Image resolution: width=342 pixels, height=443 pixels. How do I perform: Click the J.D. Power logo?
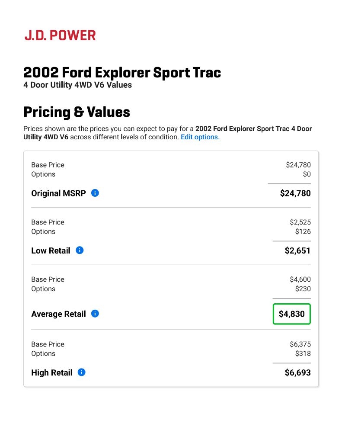[60, 35]
